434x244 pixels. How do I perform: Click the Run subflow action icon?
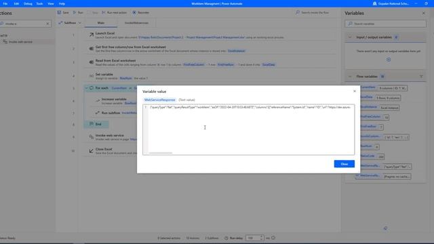point(98,113)
